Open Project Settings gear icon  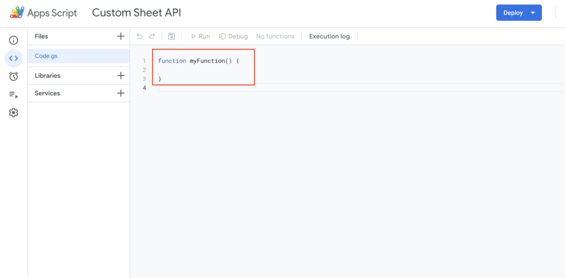(14, 113)
